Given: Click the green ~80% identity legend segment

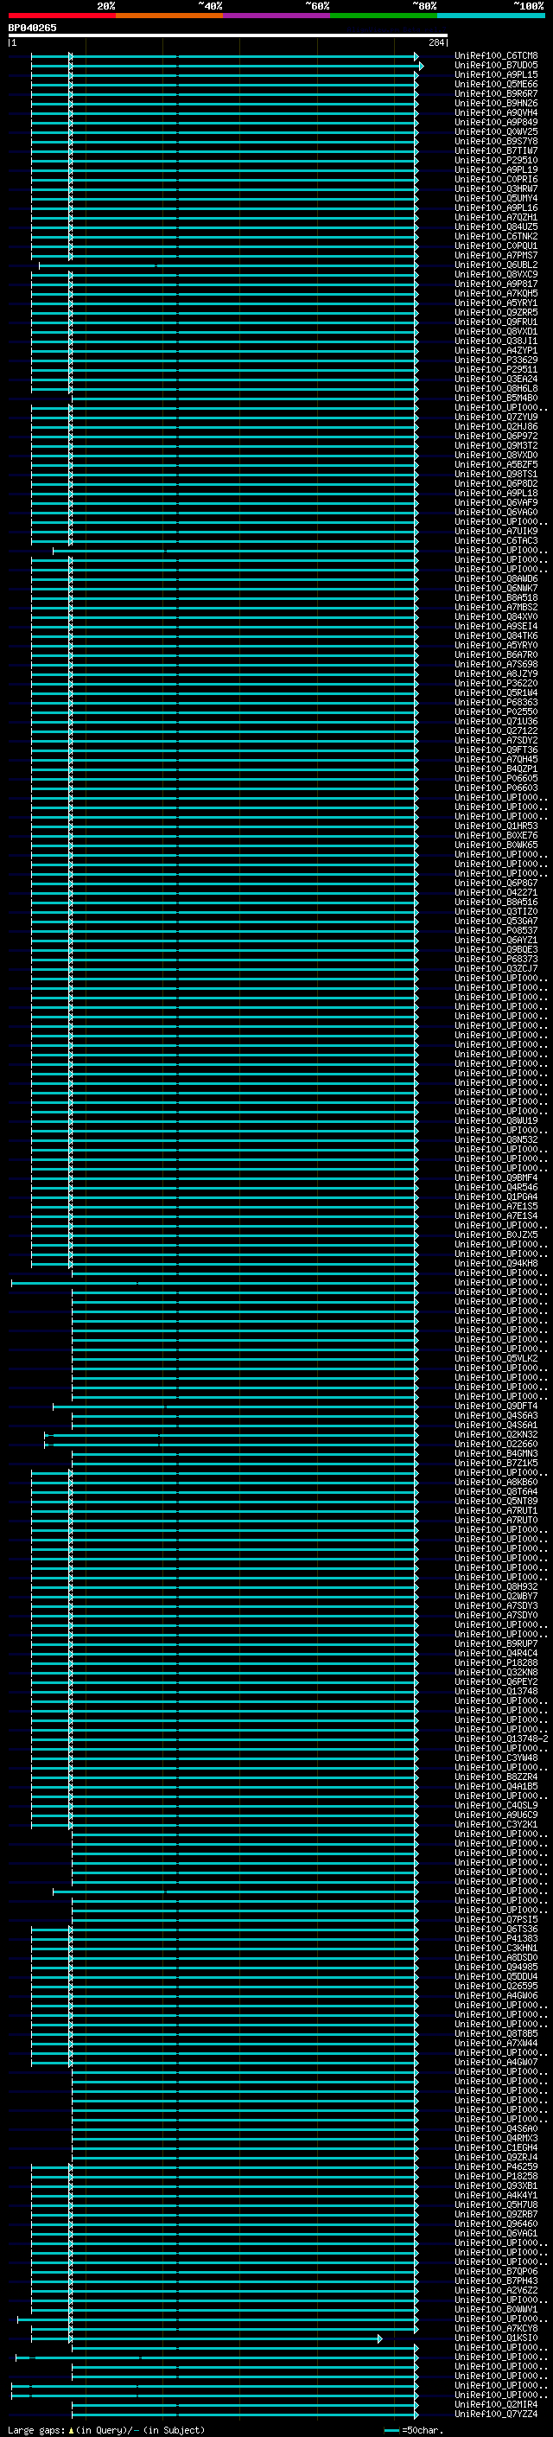Looking at the screenshot, I should click(x=384, y=16).
